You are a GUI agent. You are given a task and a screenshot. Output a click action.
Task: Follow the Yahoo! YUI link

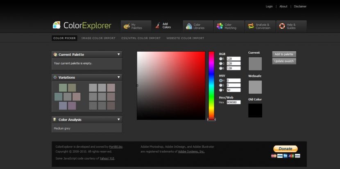tap(107, 159)
